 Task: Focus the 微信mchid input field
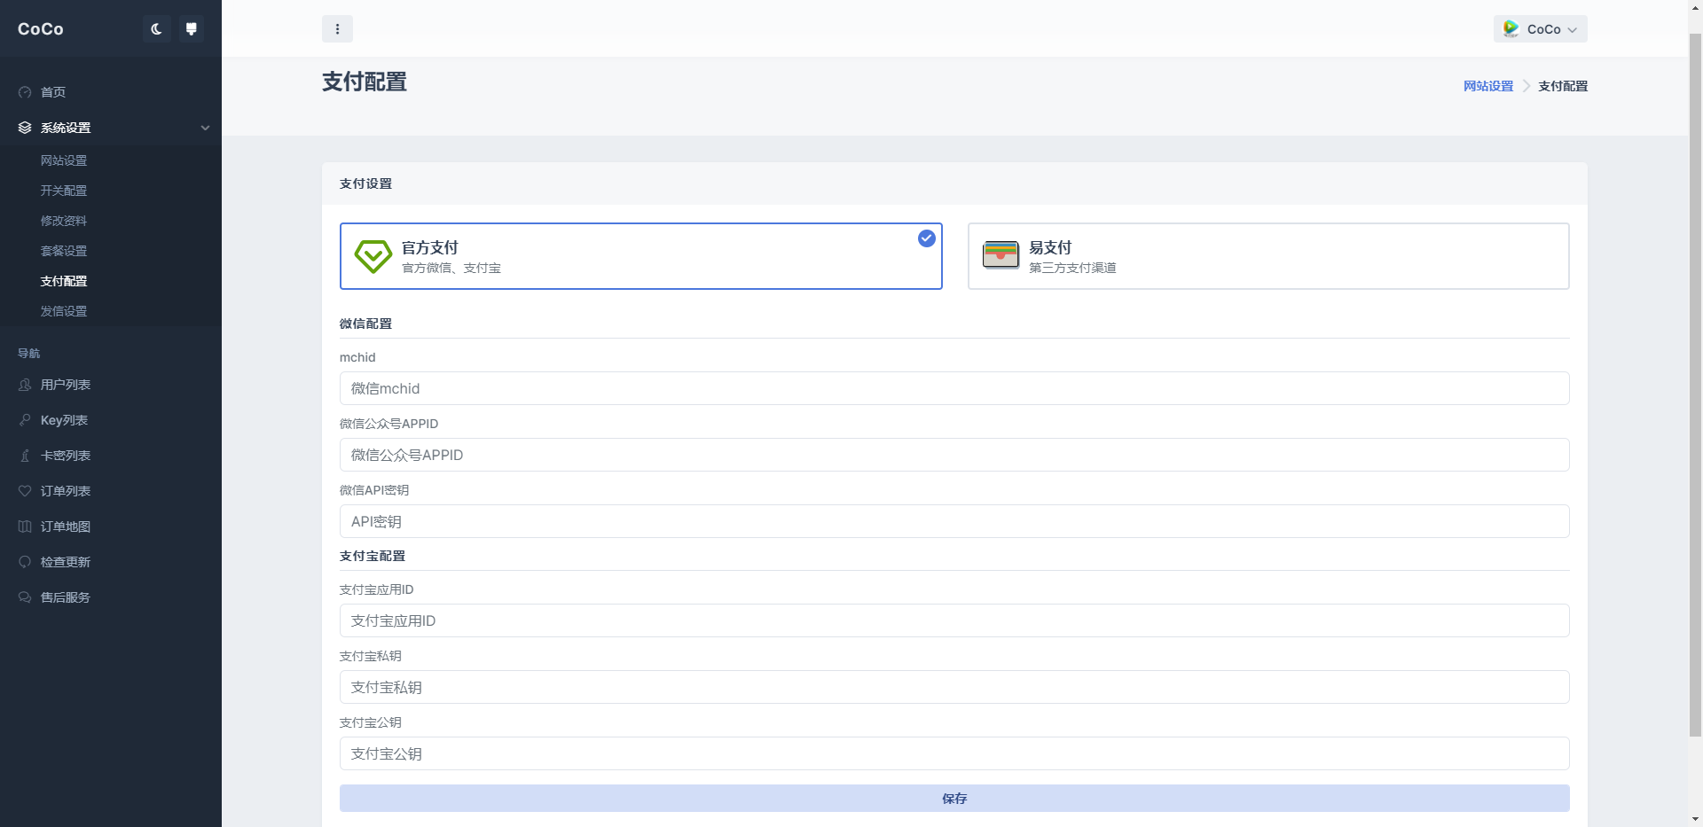(954, 388)
